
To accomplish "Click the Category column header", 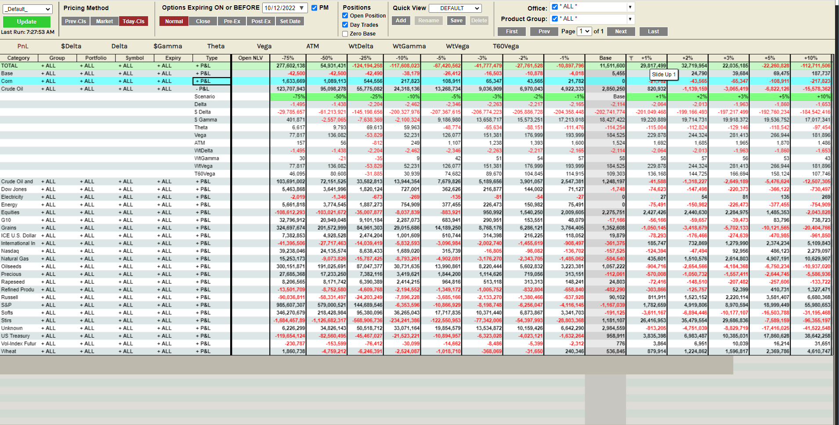I will point(19,58).
